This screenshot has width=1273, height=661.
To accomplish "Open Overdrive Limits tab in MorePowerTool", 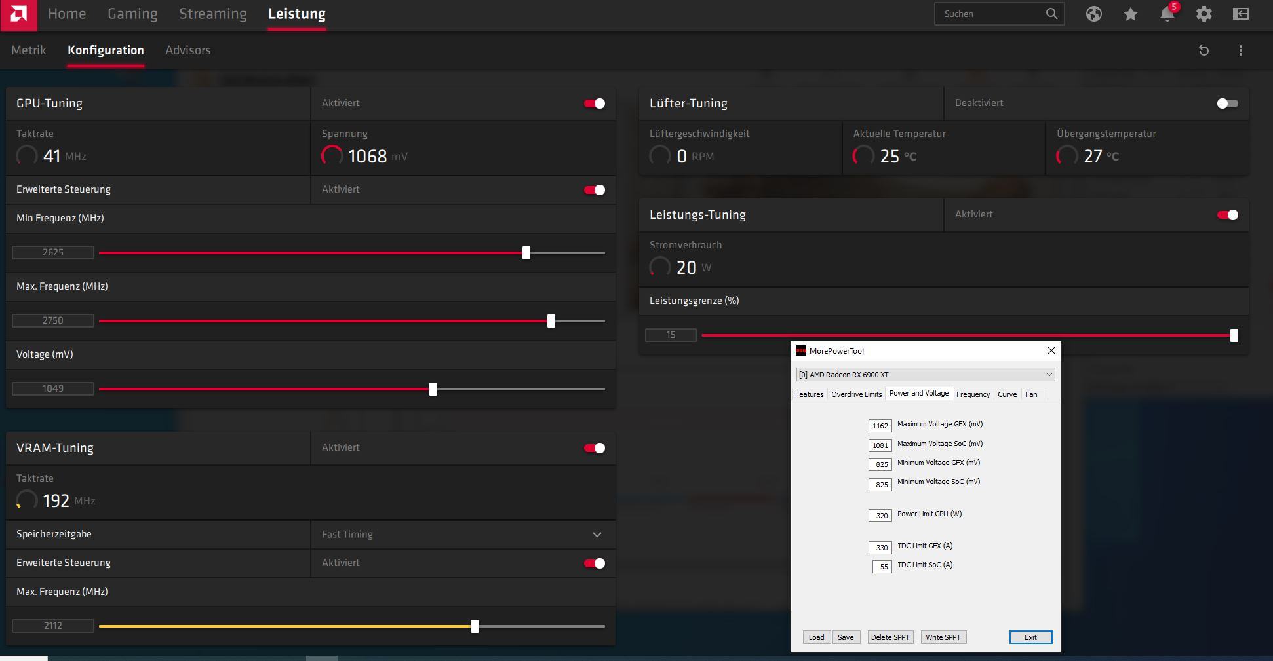I will tap(856, 394).
